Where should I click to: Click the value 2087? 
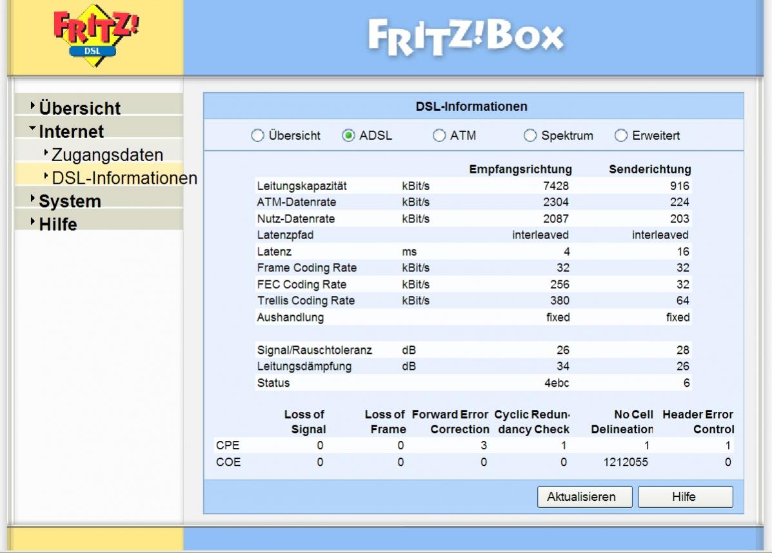556,218
